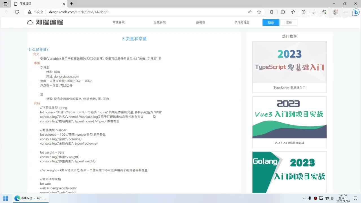Open the TypeScript 零基础入门 thumbnail image
This screenshot has height=203, width=361.
click(x=289, y=62)
